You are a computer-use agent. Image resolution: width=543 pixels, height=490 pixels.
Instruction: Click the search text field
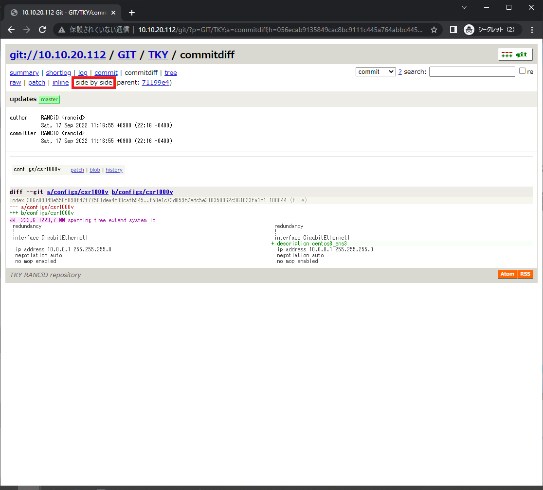coord(471,72)
